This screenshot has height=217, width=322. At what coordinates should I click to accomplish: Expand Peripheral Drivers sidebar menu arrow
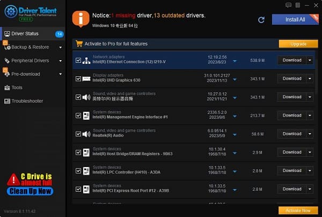point(60,61)
